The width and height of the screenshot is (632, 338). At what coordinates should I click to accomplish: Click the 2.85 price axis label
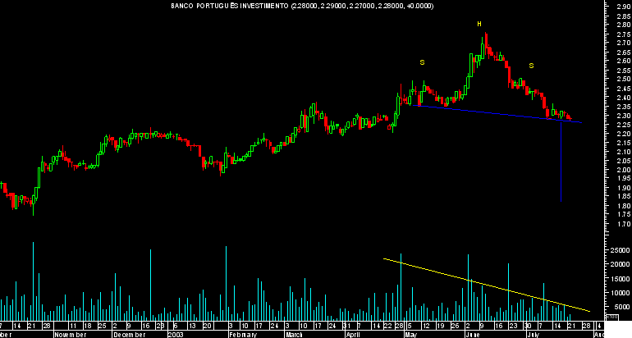point(624,16)
